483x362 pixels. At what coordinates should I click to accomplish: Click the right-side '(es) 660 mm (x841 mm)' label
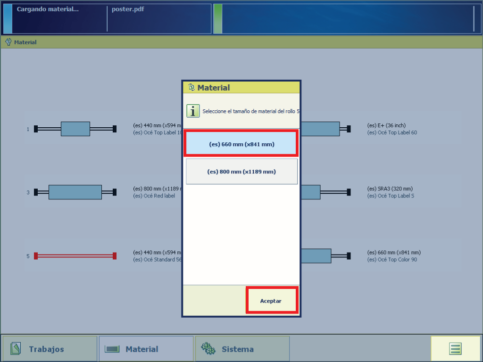point(394,253)
